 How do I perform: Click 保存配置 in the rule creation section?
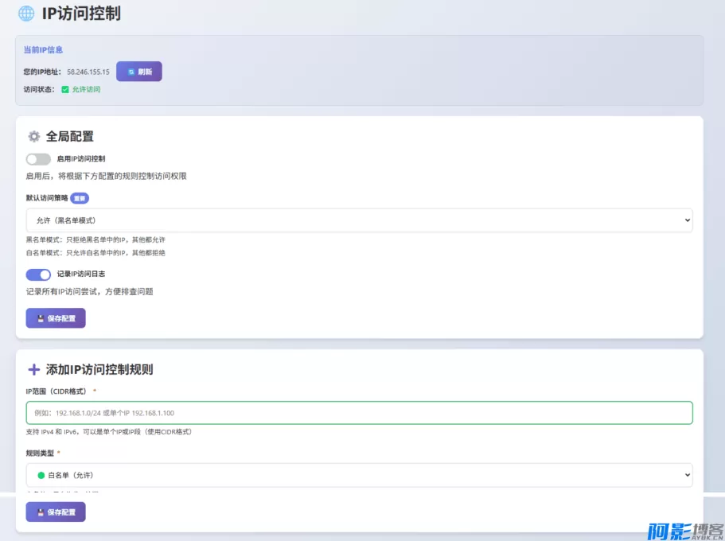[55, 512]
